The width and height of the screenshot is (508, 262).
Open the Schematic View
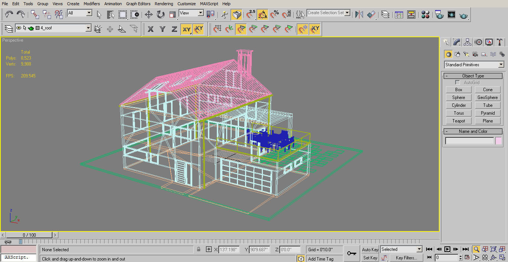[411, 15]
